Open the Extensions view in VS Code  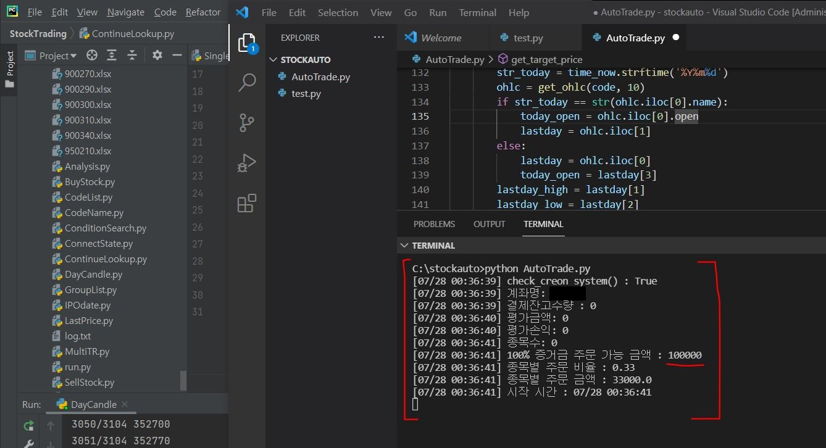pyautogui.click(x=247, y=203)
